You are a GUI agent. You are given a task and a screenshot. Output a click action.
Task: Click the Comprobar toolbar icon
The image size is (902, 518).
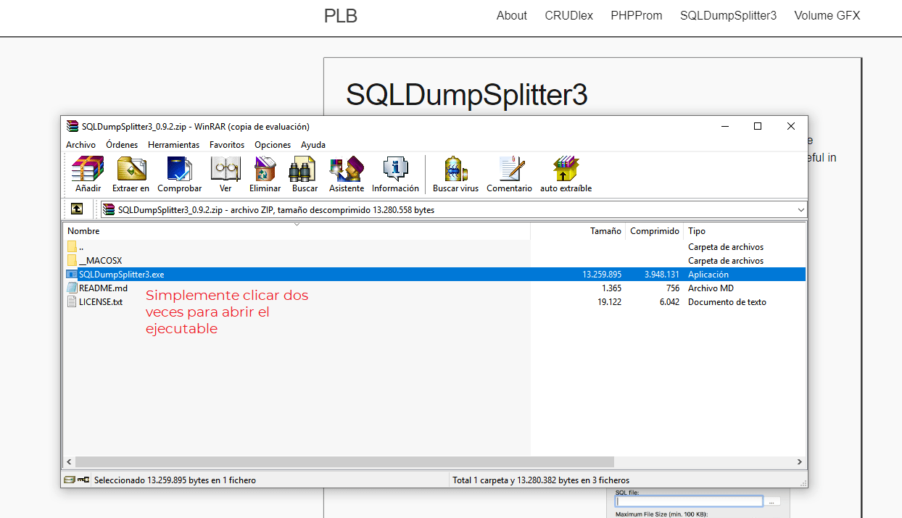[179, 169]
